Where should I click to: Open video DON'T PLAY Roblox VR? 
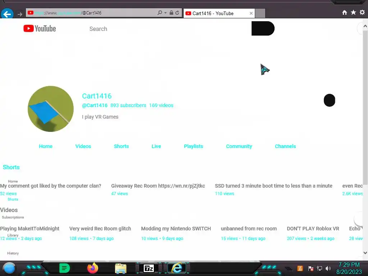coord(313,229)
